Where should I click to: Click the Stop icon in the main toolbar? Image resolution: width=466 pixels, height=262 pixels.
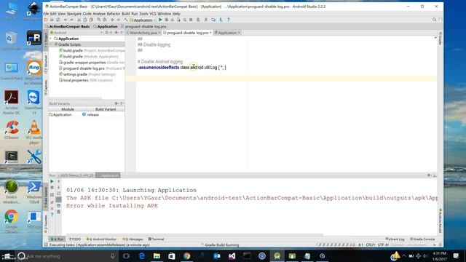tap(191, 20)
